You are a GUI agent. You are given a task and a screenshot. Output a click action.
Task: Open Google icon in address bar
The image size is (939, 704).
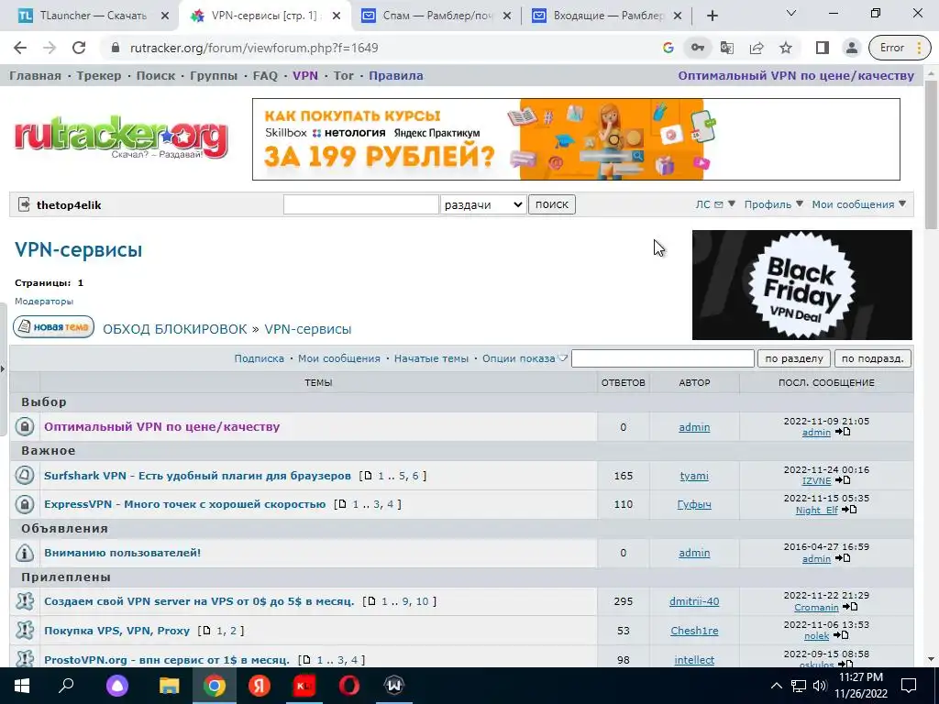(668, 48)
